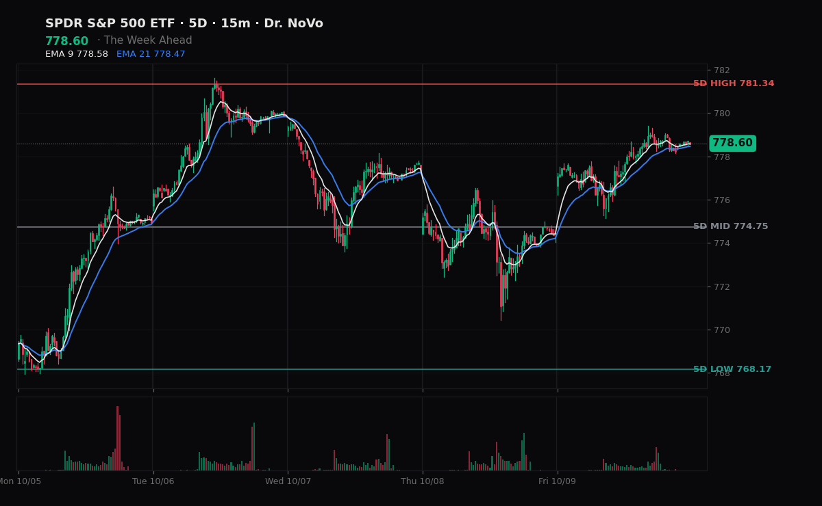
Task: Select the EMA 21 778.47 legend entry
Action: point(151,54)
